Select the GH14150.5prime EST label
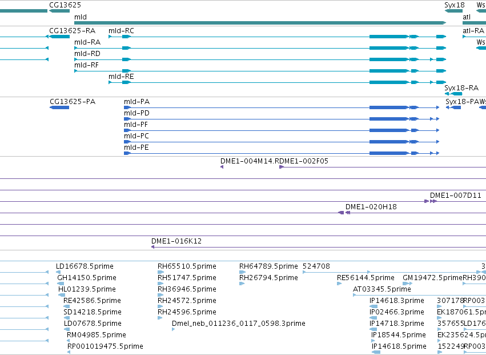The image size is (486, 355). coord(87,278)
